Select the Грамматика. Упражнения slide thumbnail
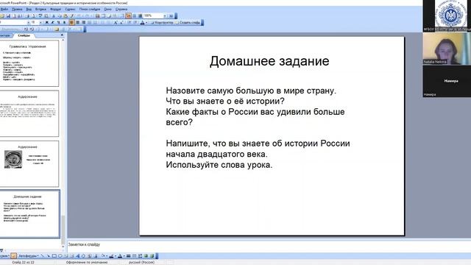This screenshot has height=265, width=471. (29, 63)
